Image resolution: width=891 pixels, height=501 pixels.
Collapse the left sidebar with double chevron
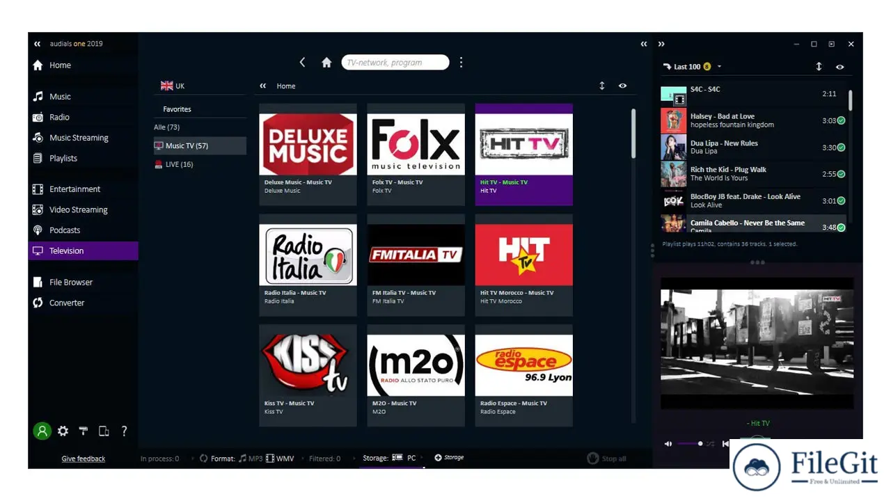37,44
